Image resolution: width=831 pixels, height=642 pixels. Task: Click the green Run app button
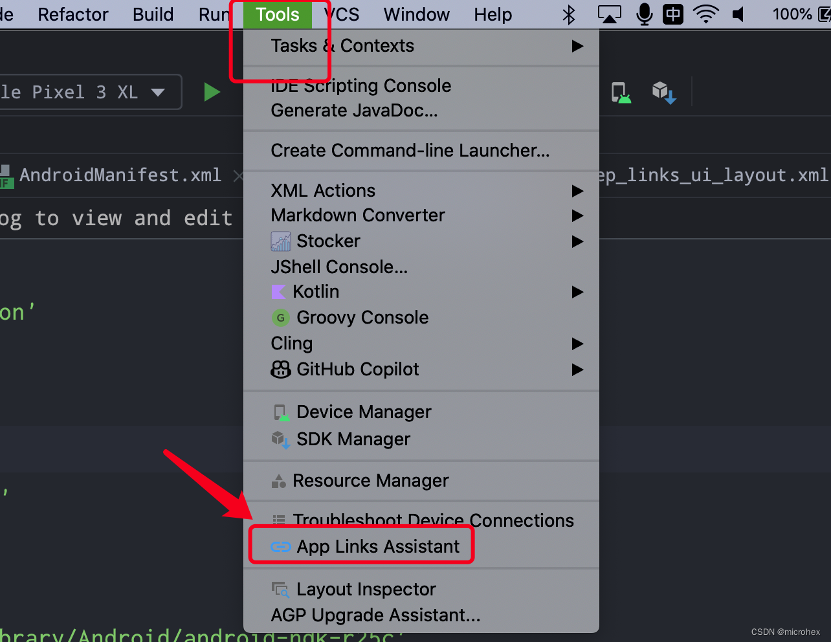point(212,92)
